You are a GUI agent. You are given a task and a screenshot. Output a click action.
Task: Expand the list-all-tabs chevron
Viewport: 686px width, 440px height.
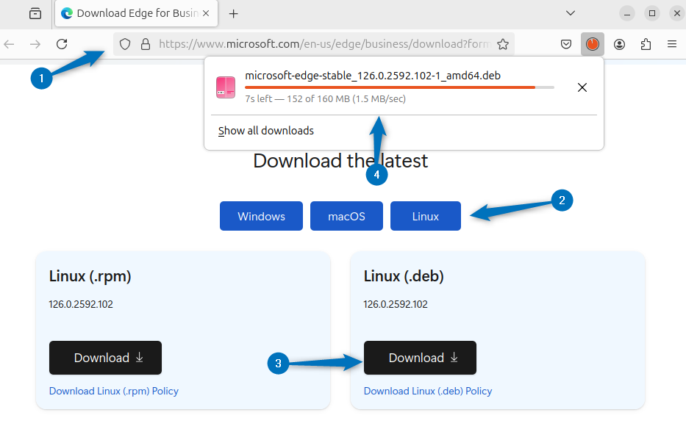click(x=571, y=13)
